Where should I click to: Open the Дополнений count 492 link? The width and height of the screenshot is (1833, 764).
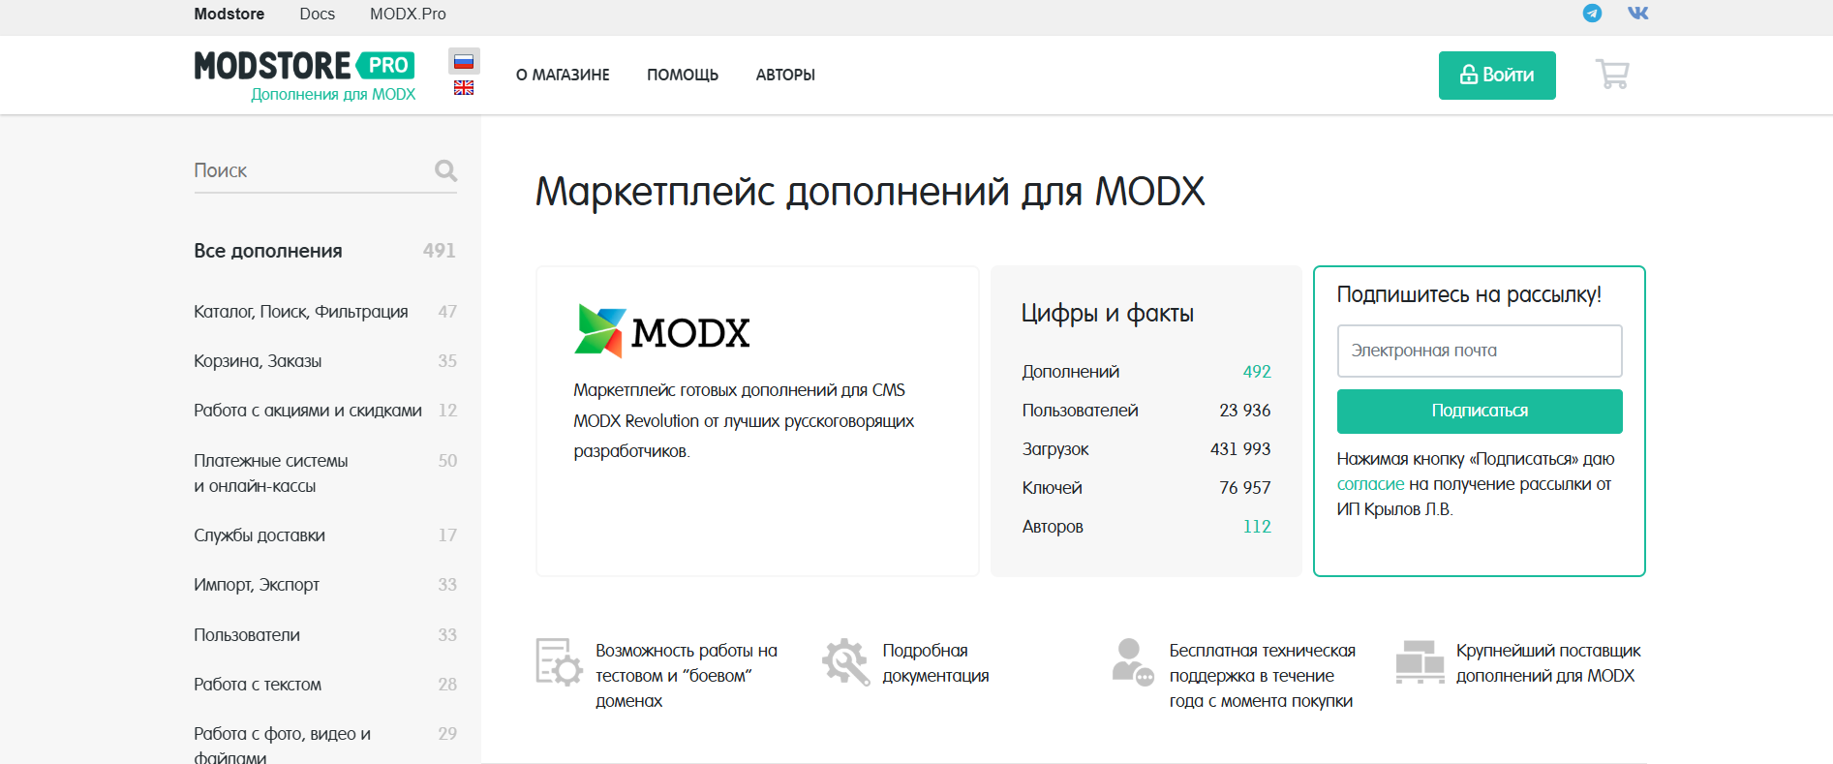tap(1257, 372)
